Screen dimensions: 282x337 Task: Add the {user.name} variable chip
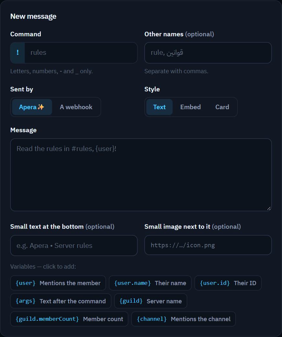click(x=150, y=283)
